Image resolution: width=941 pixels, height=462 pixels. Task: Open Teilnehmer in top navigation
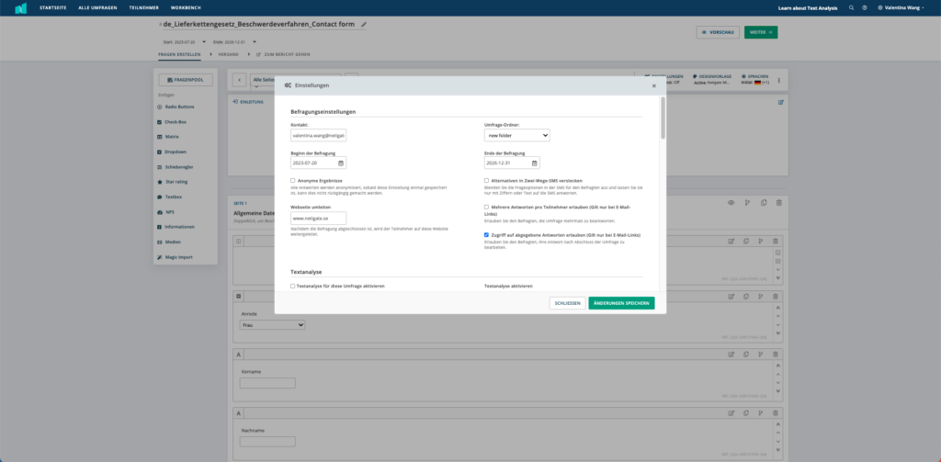(144, 7)
